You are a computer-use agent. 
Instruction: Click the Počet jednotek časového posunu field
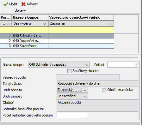[72, 115]
